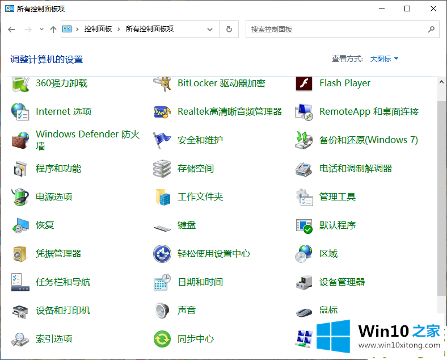Open the 同步中心 link text
The width and height of the screenshot is (447, 360).
(x=196, y=339)
